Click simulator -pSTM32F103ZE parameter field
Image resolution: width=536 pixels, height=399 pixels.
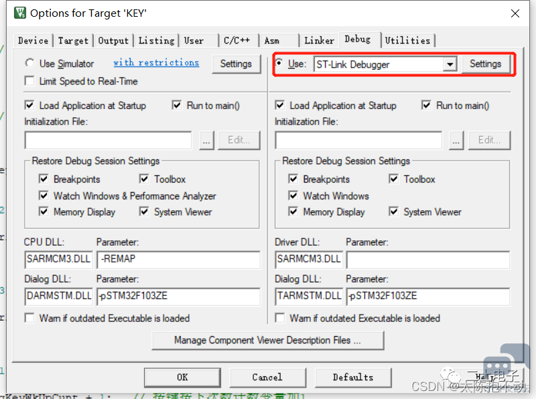pyautogui.click(x=179, y=296)
